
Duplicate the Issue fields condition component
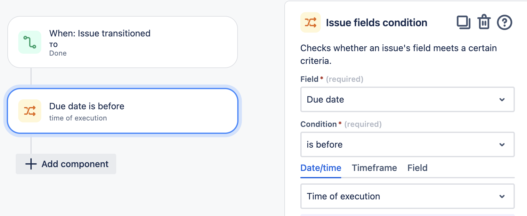(463, 22)
